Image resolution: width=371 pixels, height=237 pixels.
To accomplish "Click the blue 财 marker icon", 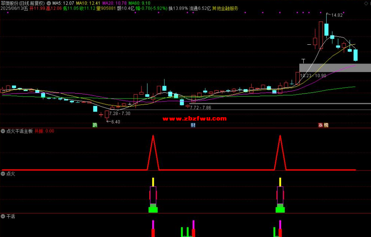I will [x=193, y=125].
